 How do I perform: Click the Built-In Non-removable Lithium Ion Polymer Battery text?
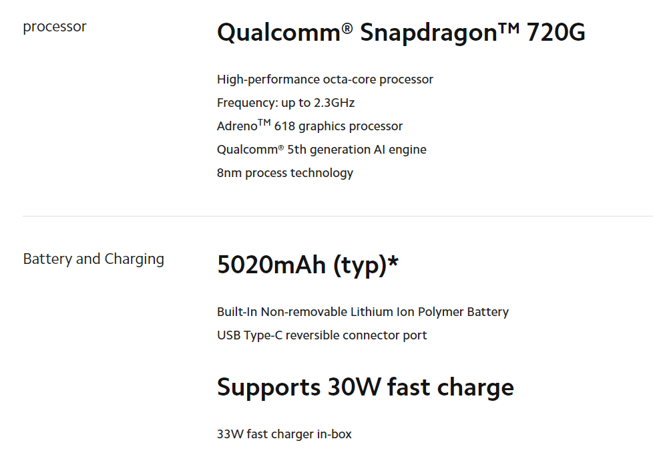coord(363,312)
